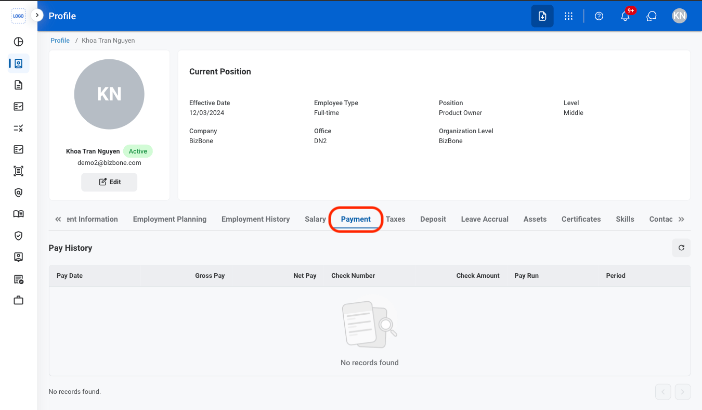Click the Profile breadcrumb link

(x=60, y=41)
